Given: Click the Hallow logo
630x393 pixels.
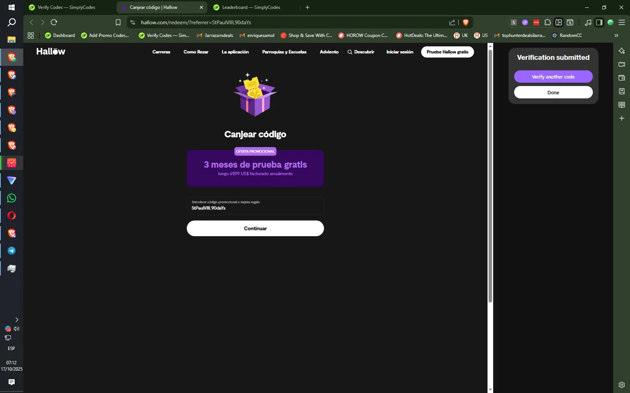Looking at the screenshot, I should [51, 52].
